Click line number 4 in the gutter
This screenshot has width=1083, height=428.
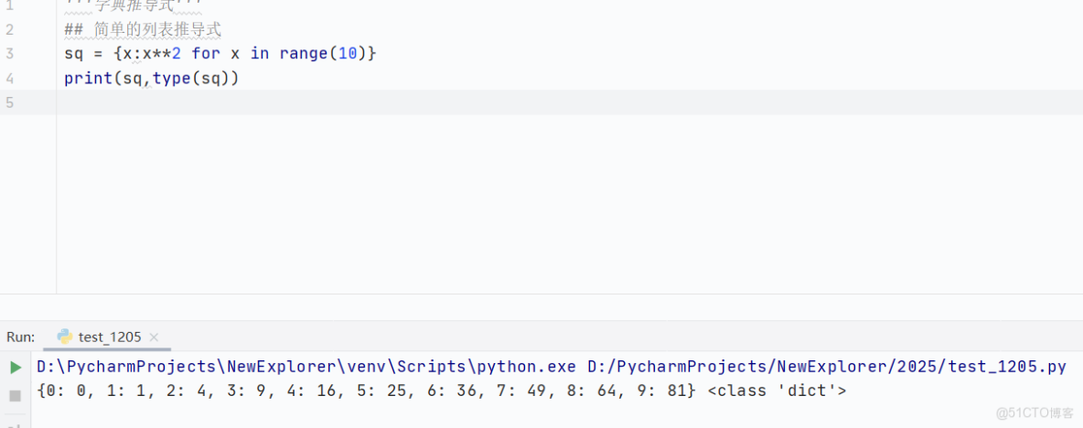pyautogui.click(x=9, y=79)
